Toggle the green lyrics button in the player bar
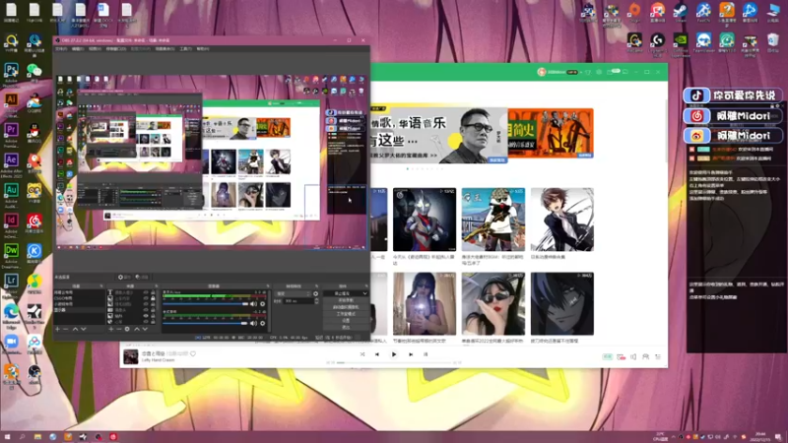The height and width of the screenshot is (443, 788). coord(607,356)
